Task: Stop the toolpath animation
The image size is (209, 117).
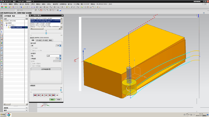Action: (x=57, y=95)
